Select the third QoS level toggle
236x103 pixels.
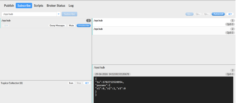206,14
